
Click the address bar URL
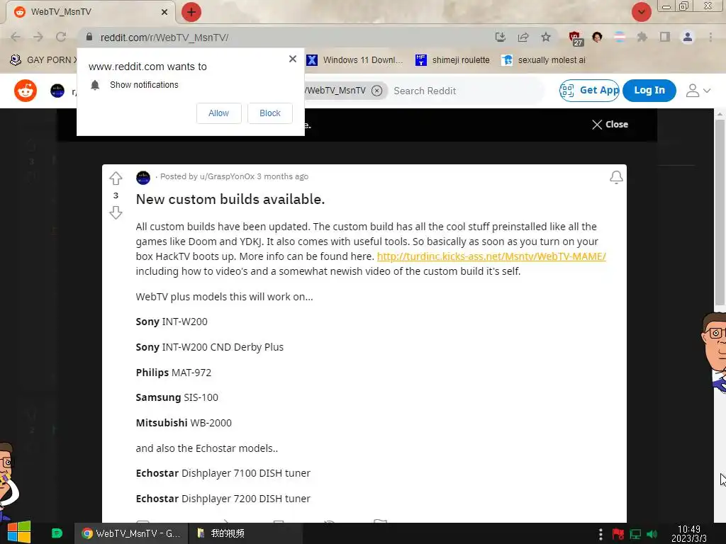pos(164,38)
